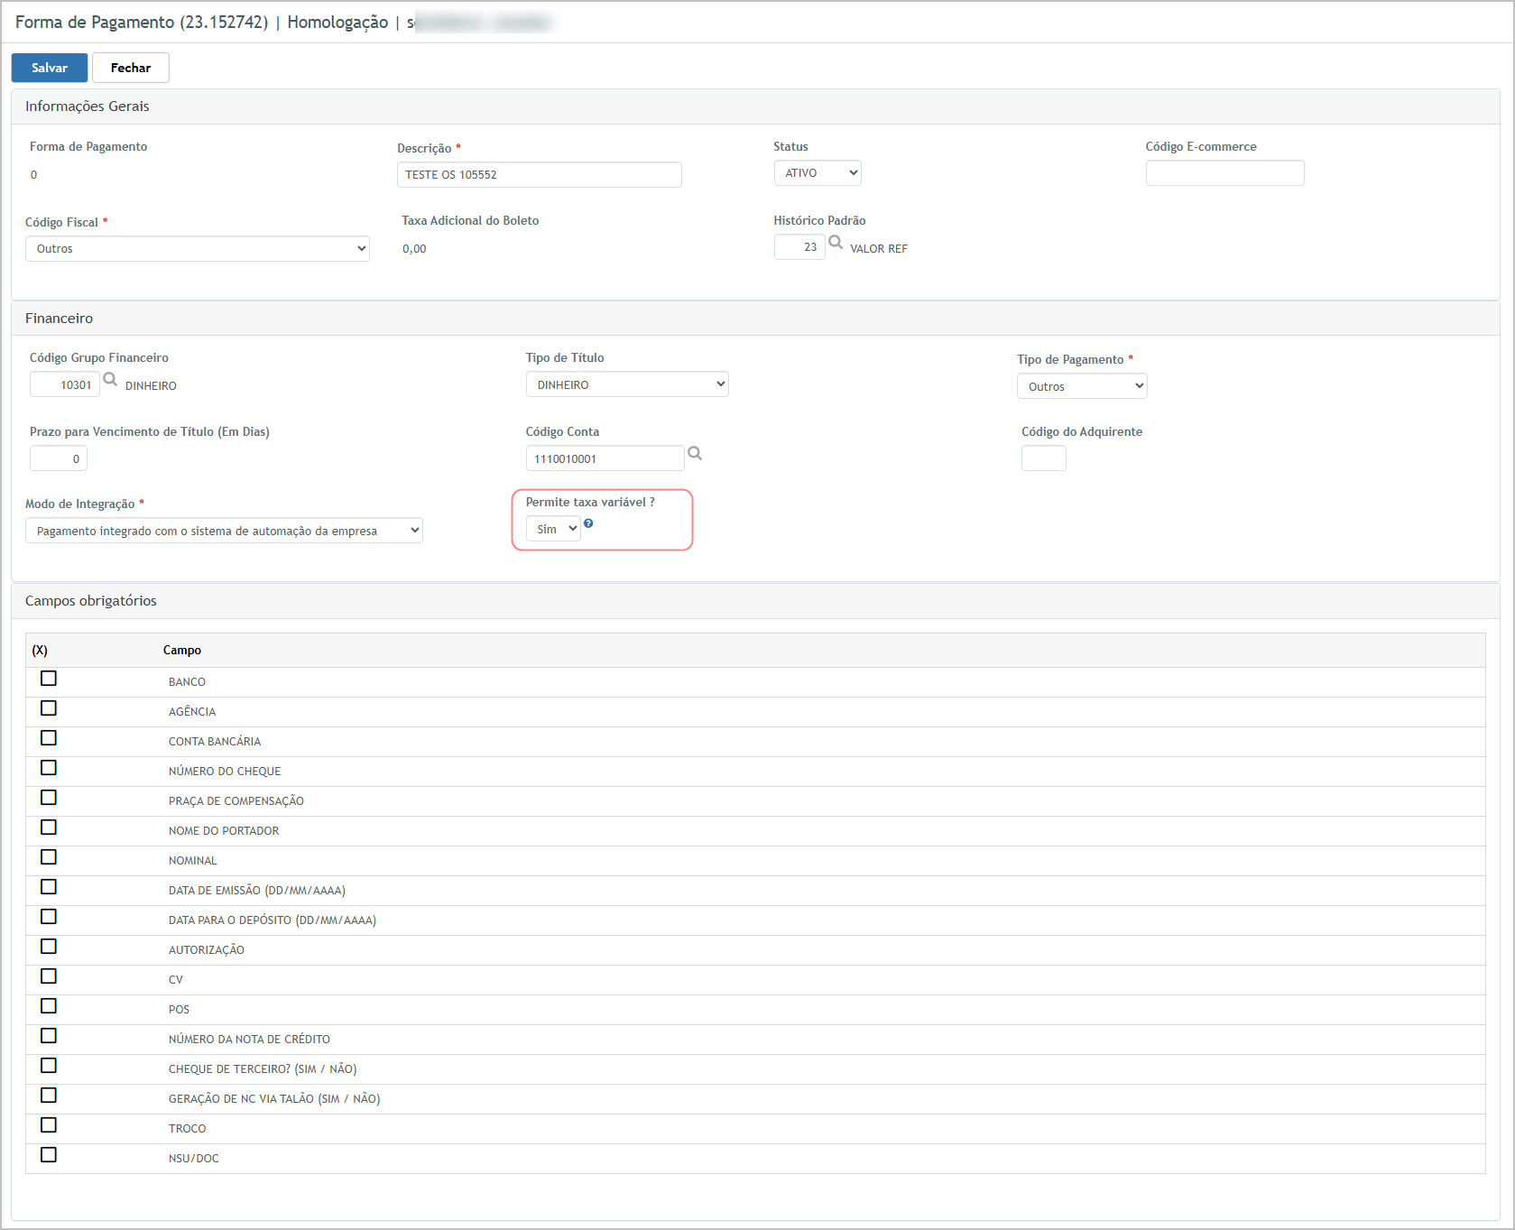Check the NÚMERO DO CHEQUE checkbox
This screenshot has height=1230, width=1515.
(49, 768)
